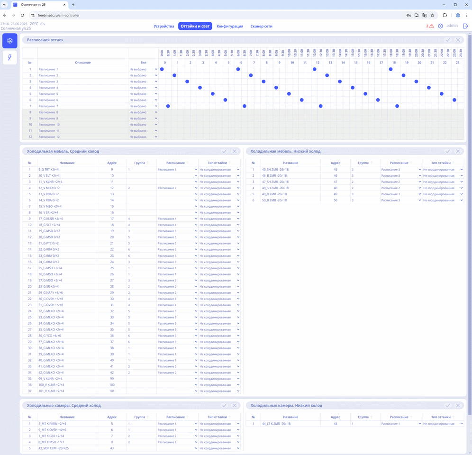Open the lightning bolt sidebar section
Image resolution: width=472 pixels, height=455 pixels.
pos(9,58)
